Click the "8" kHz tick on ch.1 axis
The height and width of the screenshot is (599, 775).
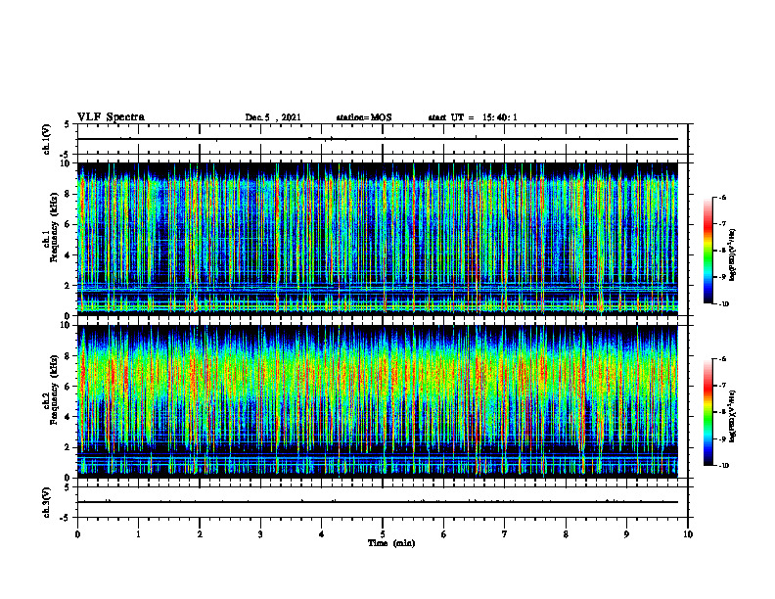coord(68,194)
